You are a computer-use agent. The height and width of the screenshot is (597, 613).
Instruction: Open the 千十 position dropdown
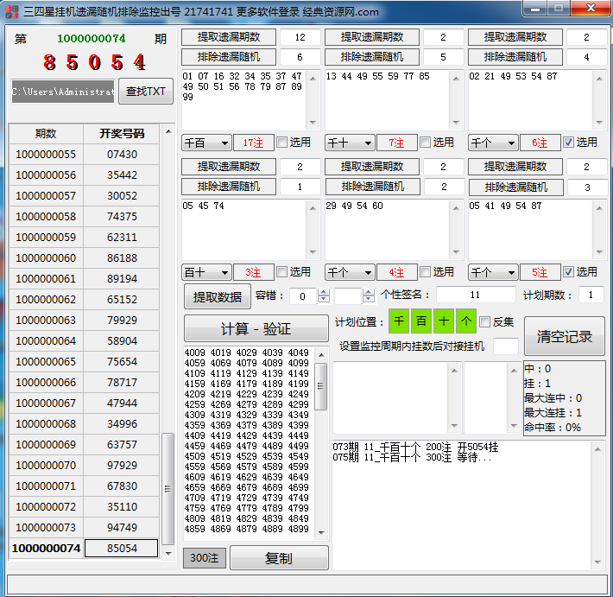coord(350,143)
